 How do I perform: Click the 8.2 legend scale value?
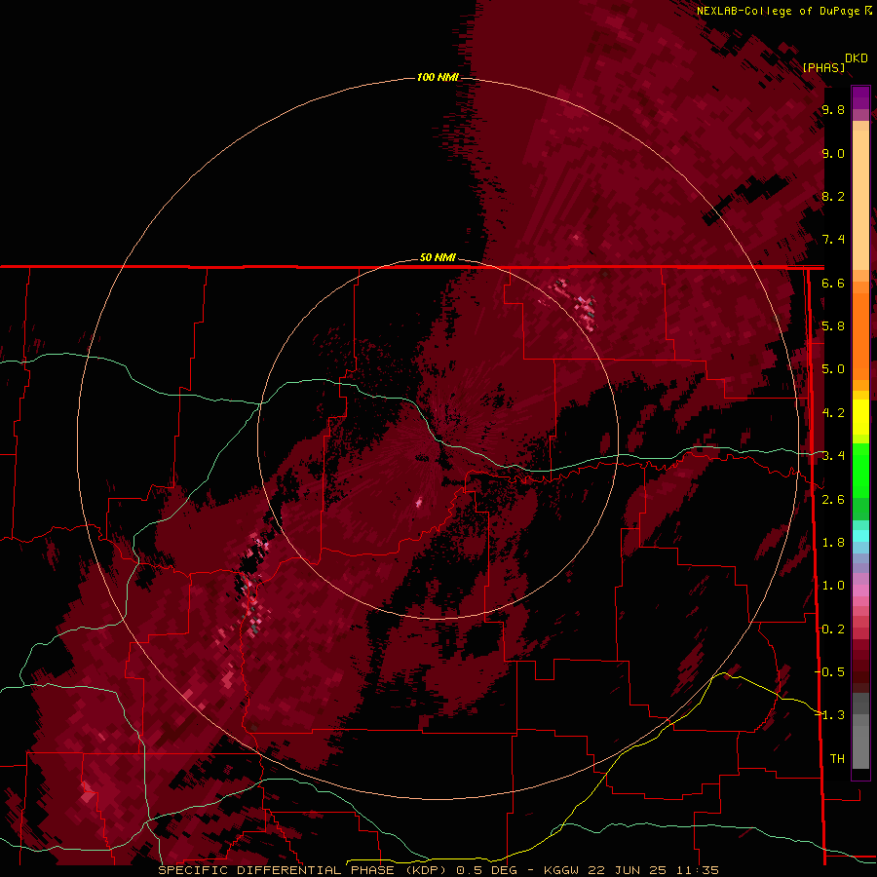pyautogui.click(x=833, y=197)
